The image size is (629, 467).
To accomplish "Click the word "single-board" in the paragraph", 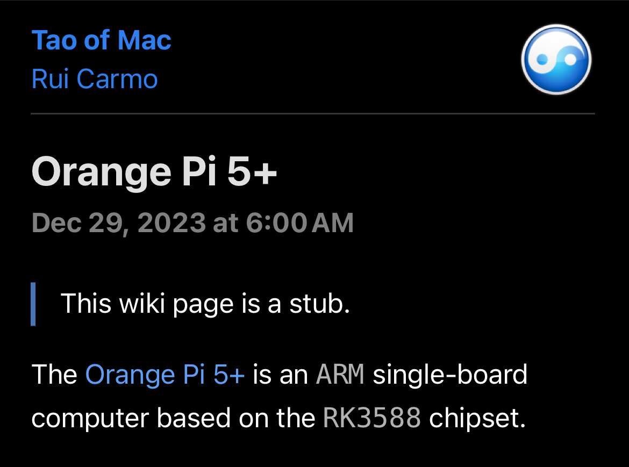I will click(450, 375).
